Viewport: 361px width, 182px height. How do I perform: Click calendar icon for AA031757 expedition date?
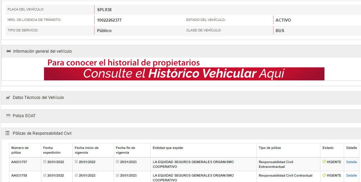click(x=45, y=162)
